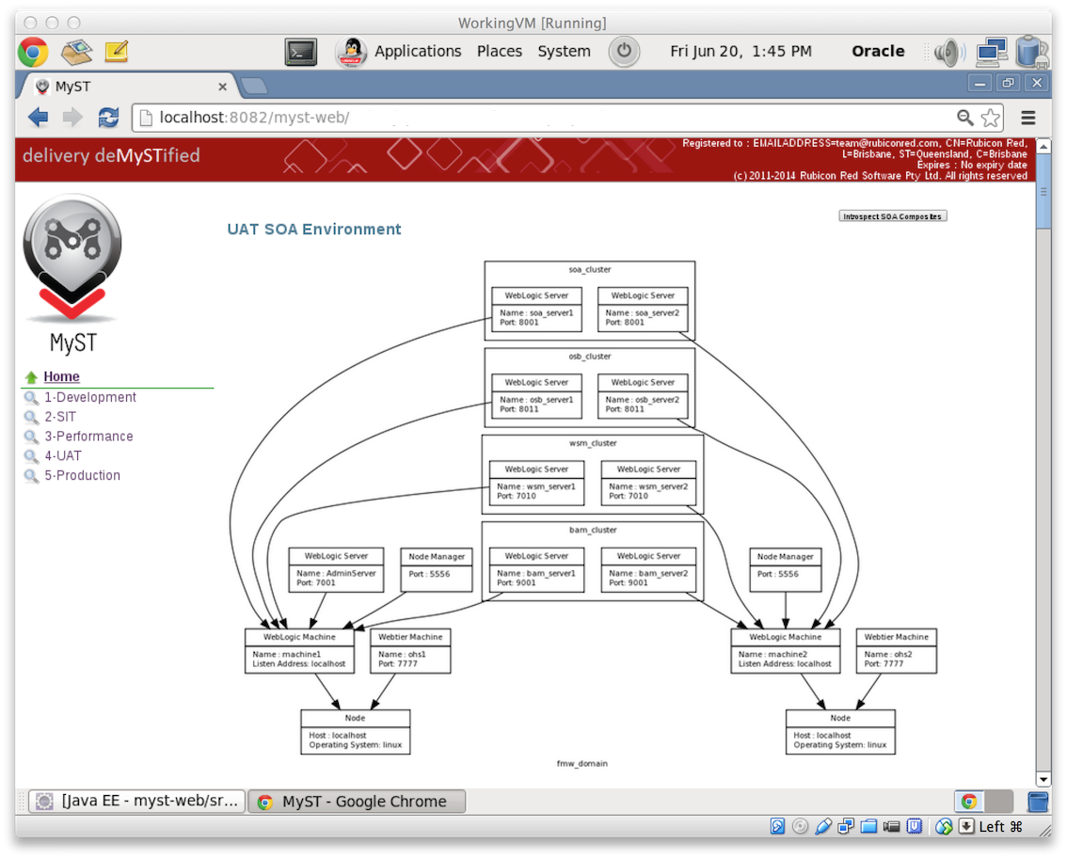Open the sticky notes panel icon
The image size is (1067, 859).
[117, 51]
